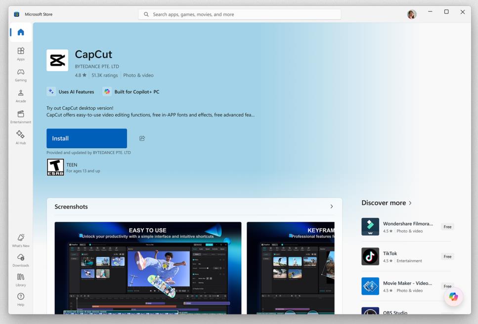Click the Provided and updated by text
Viewport: 478px width, 324px height.
click(x=88, y=153)
